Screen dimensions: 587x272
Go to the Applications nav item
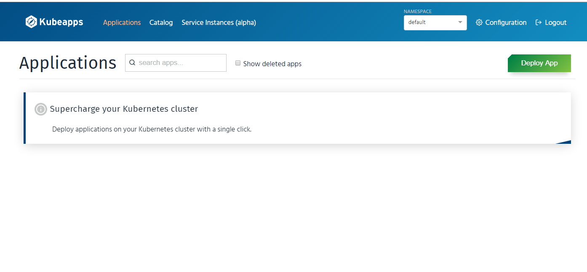coord(122,22)
